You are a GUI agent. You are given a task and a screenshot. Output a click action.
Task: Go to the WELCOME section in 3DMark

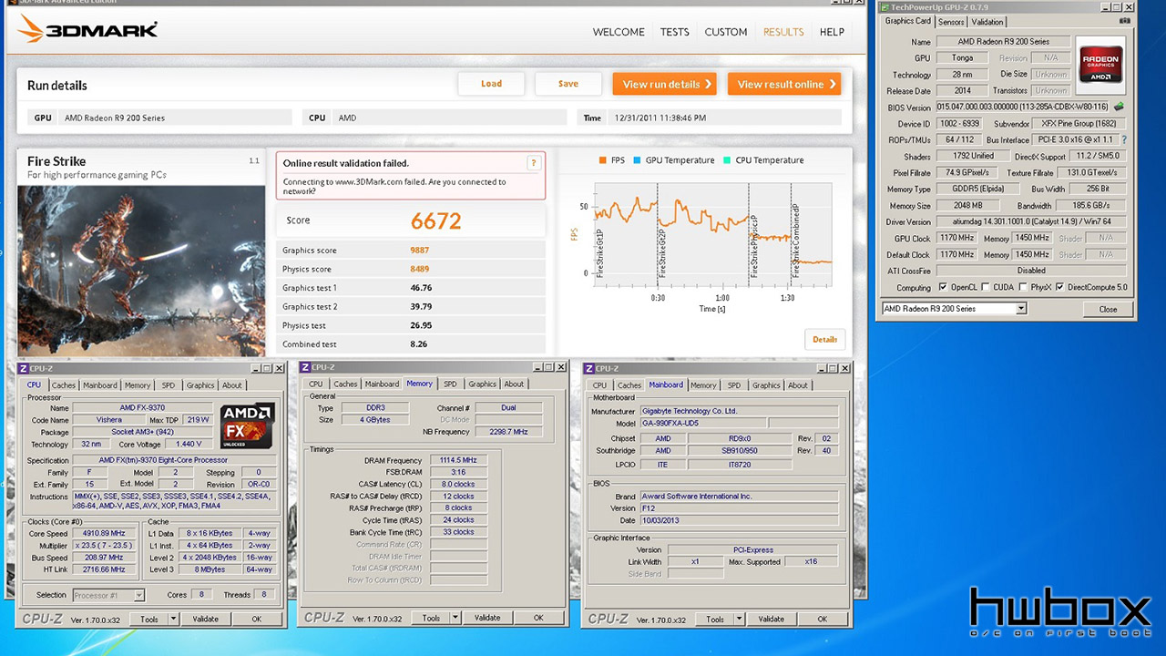(x=619, y=32)
